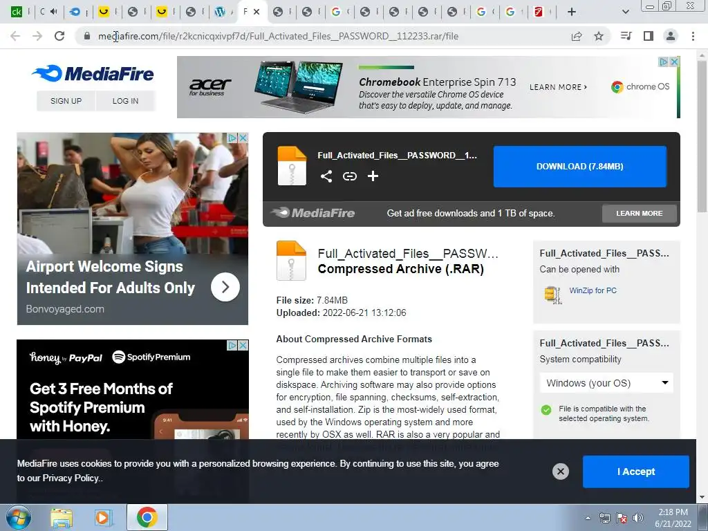Reload the MediaFire page

pyautogui.click(x=59, y=36)
